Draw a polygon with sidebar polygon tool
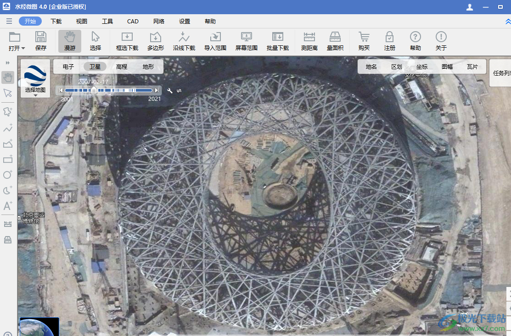511x336 pixels. tap(8, 143)
